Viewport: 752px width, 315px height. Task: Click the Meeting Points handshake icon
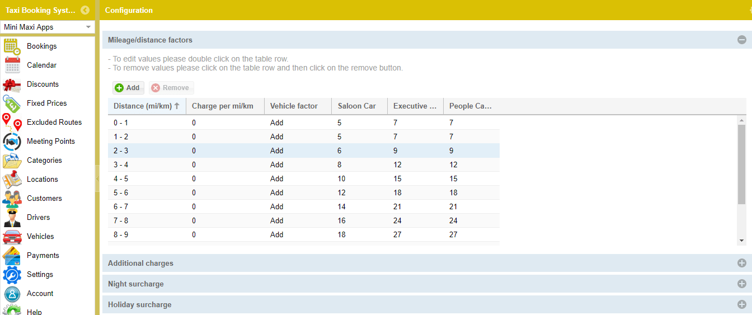[x=12, y=142]
